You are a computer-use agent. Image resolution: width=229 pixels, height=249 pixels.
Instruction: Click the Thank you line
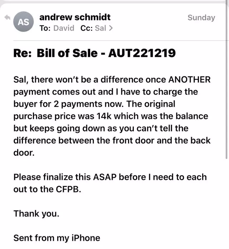click(x=36, y=214)
